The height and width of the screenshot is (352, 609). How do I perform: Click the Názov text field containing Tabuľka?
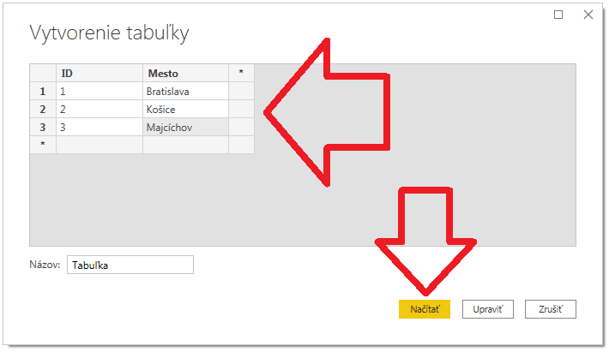[x=130, y=265]
